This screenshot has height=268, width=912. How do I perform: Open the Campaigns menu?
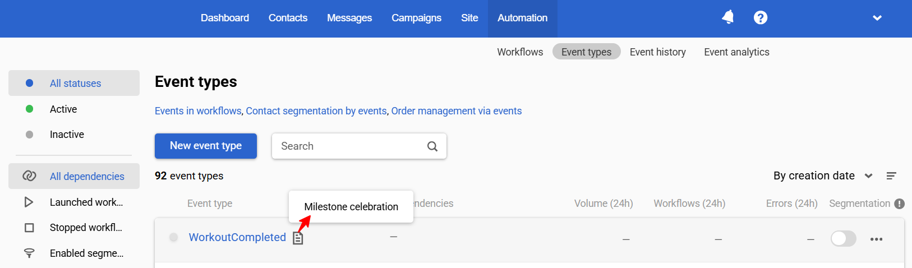pos(416,18)
